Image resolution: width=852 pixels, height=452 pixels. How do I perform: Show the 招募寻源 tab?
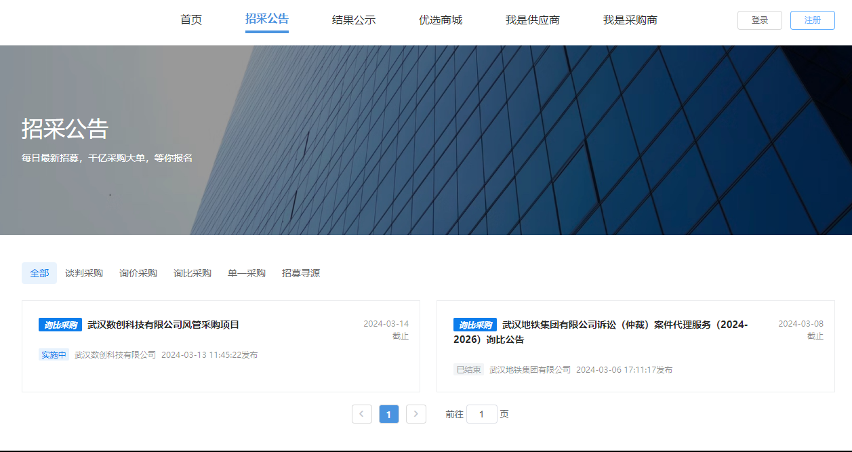(x=301, y=273)
